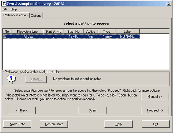Click the Start at, Mb column header
This screenshot has width=173, height=133.
tap(53, 31)
